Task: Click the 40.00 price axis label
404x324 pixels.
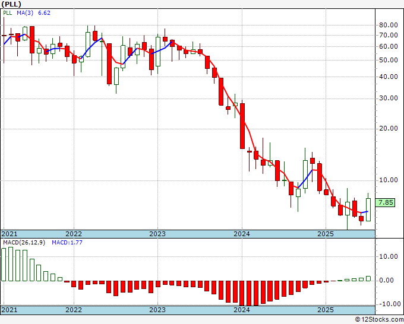Action: click(x=389, y=77)
